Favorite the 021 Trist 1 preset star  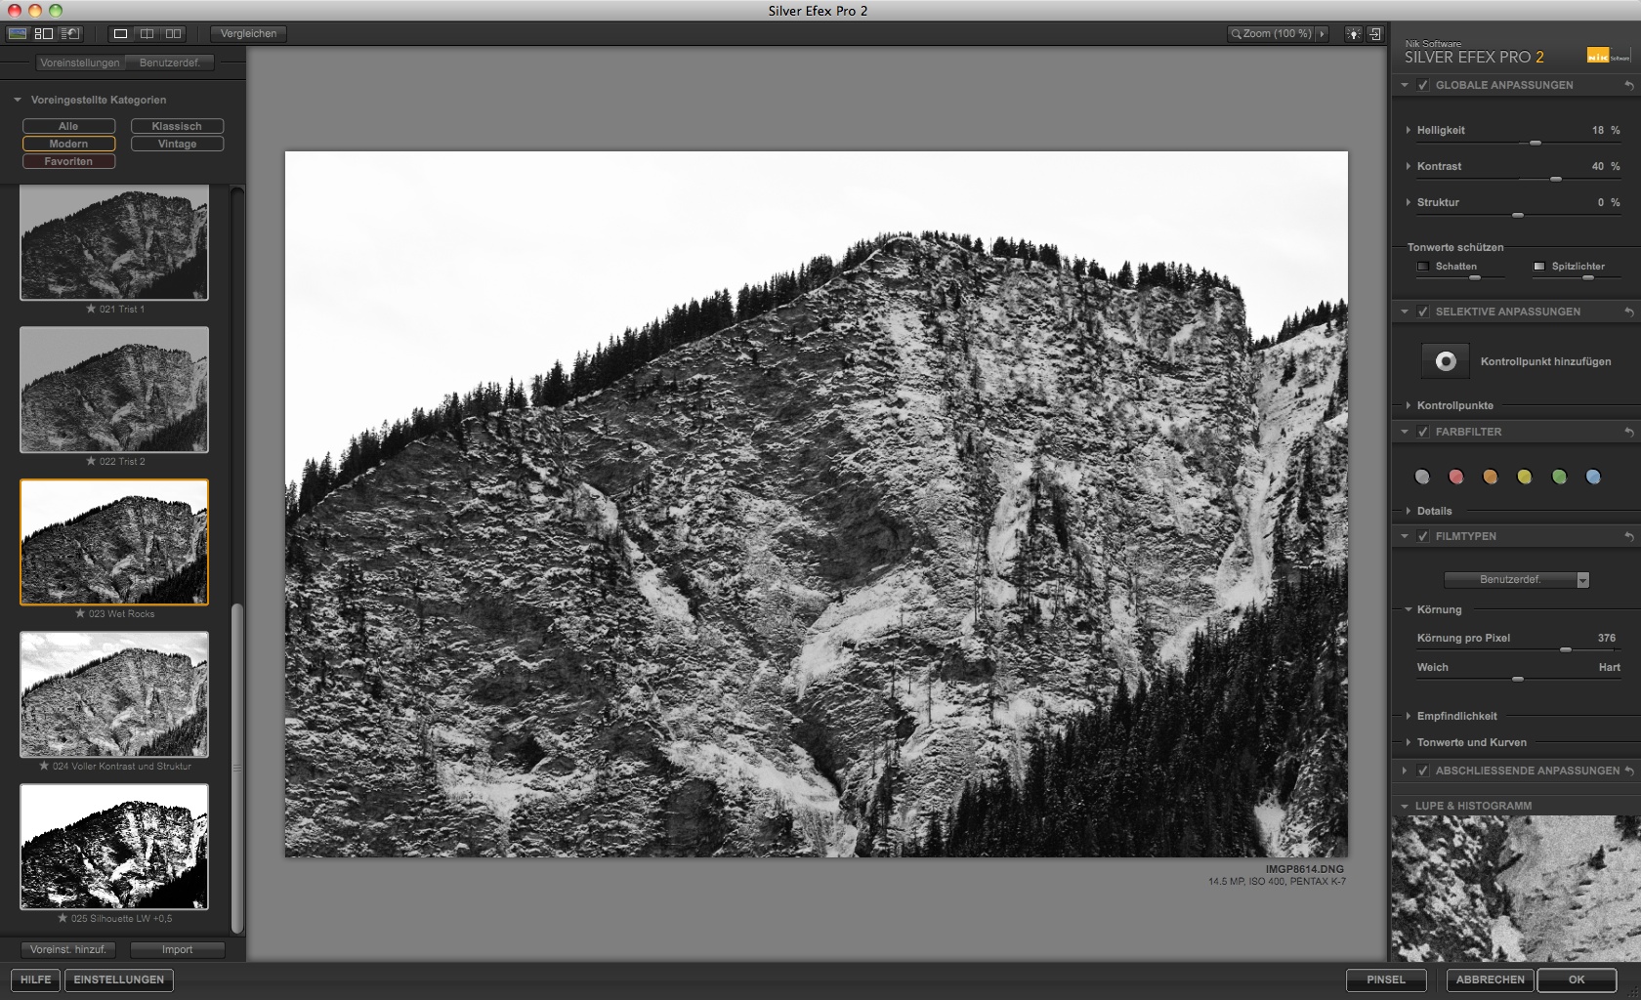coord(91,309)
